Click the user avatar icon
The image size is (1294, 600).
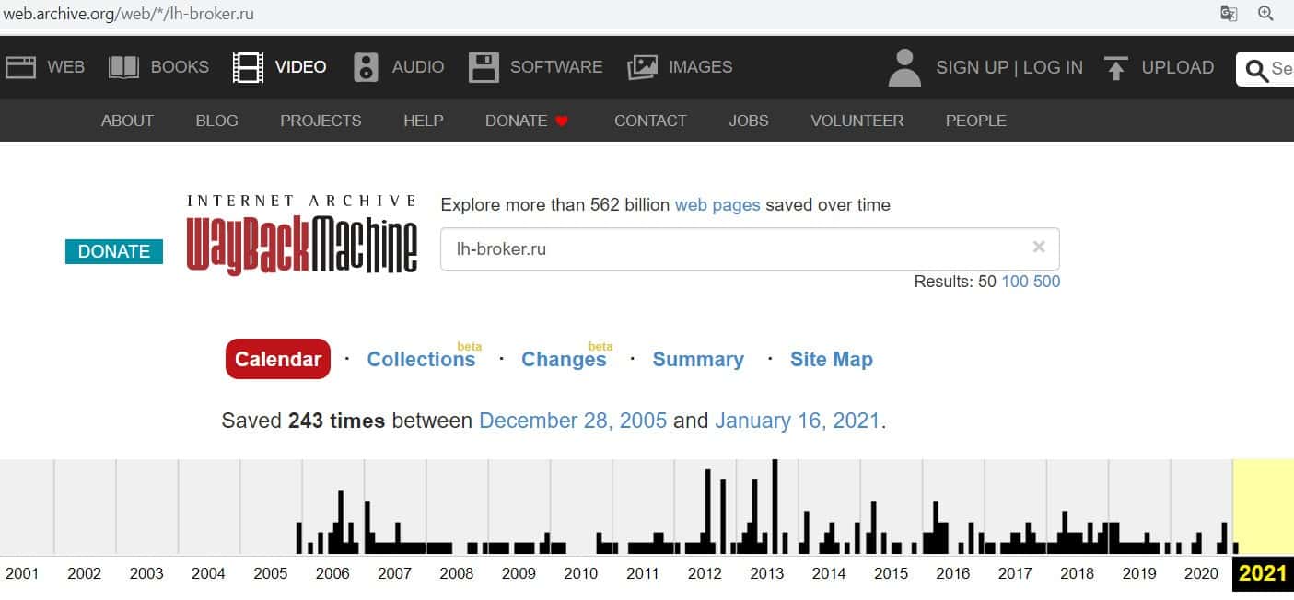904,67
